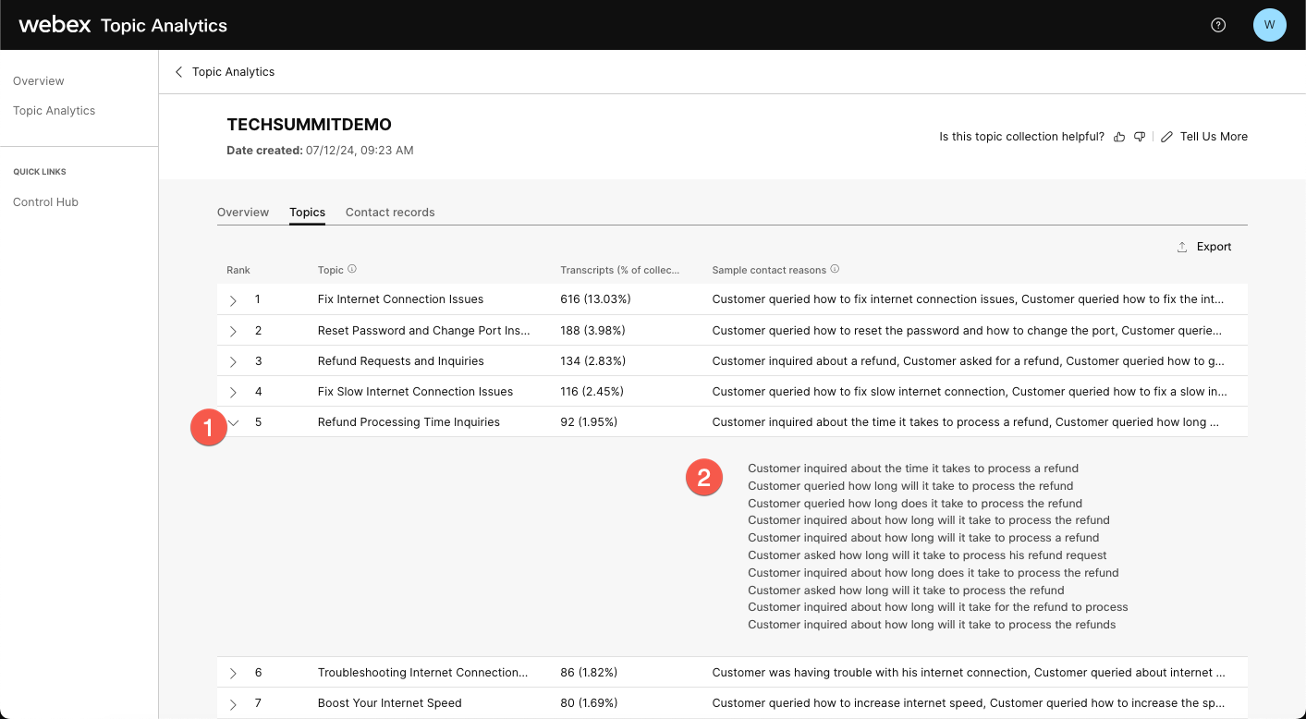This screenshot has width=1306, height=719.
Task: Expand the Refund Requests and Inquiries row
Action: click(233, 361)
